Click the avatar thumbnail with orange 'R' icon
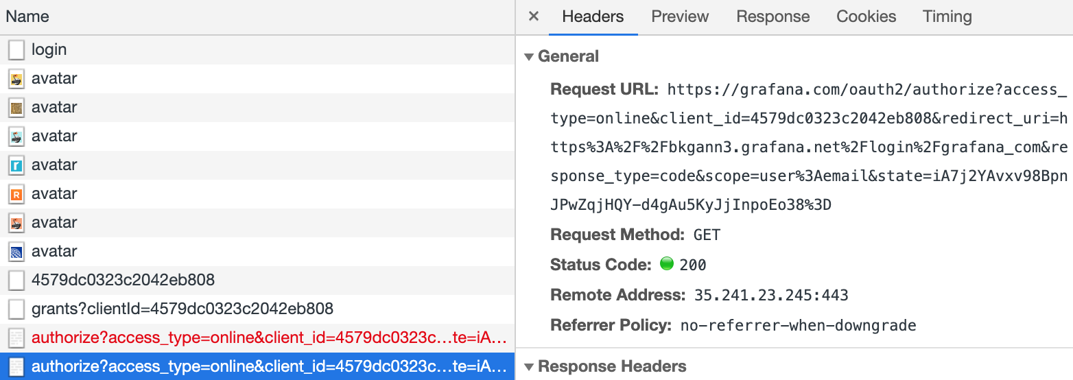 pos(16,194)
